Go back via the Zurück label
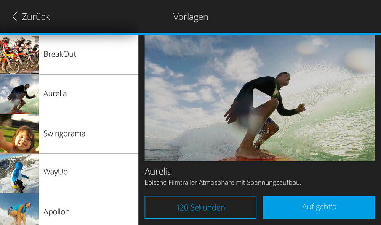 [36, 17]
